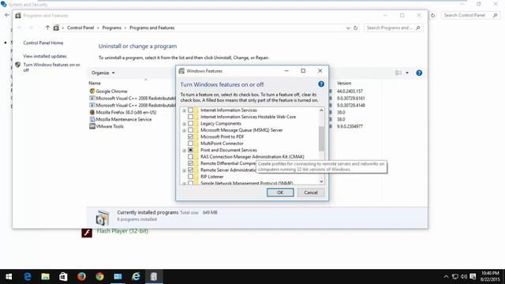Click shield icon beside Turn Windows features
This screenshot has height=284, width=505.
[x=18, y=65]
